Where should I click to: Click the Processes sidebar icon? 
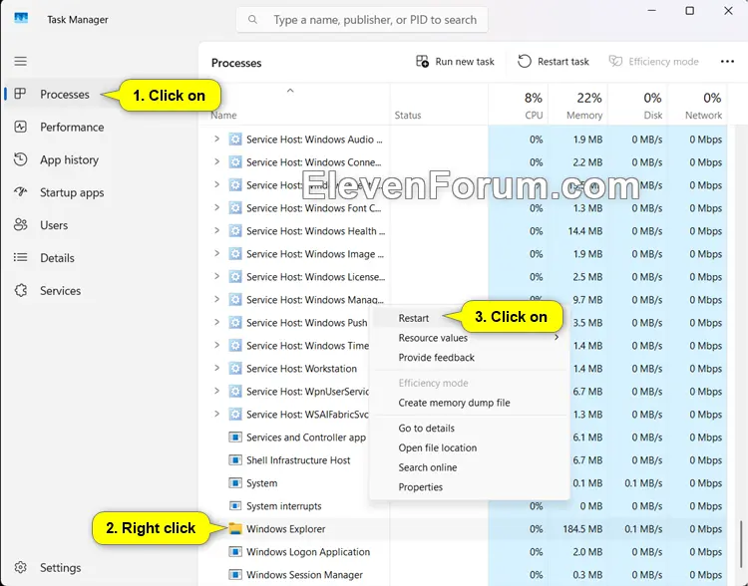tap(20, 94)
